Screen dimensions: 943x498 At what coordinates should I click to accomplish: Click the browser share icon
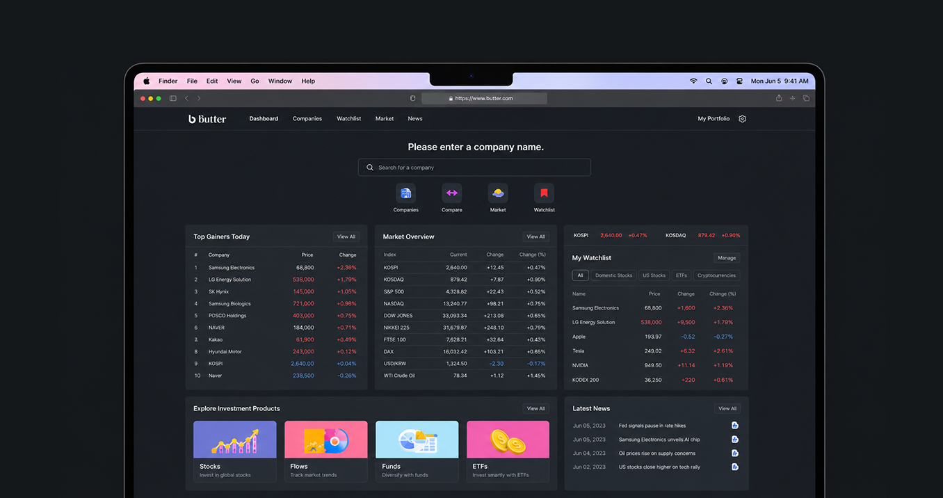point(779,98)
